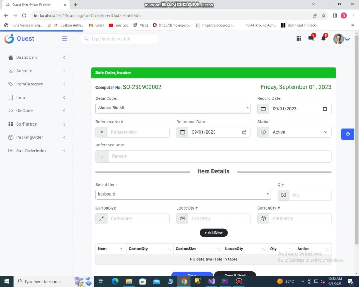Open the Status dropdown set to Active
The height and width of the screenshot is (287, 359).
300,132
